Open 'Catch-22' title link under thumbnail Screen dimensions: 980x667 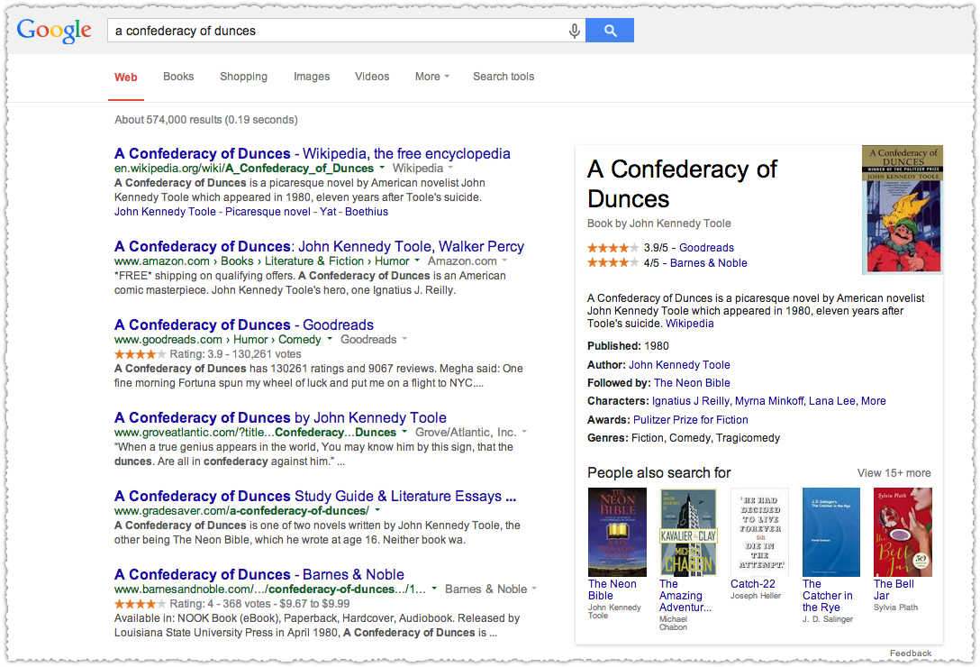point(752,584)
